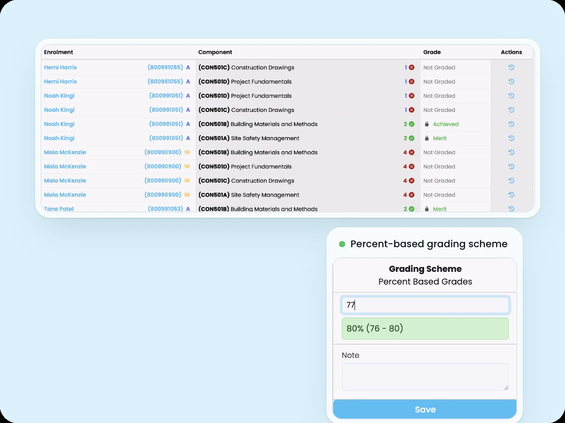Open Noah Kingi enrolment in Site Safety row

coord(59,138)
